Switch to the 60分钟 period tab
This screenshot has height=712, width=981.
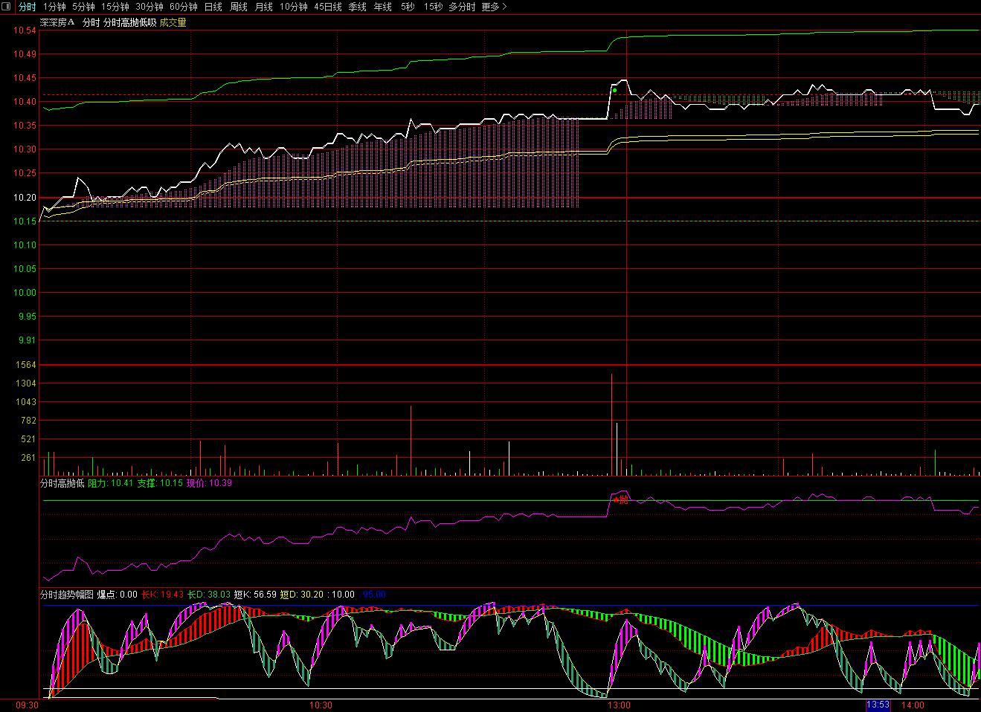(x=184, y=7)
